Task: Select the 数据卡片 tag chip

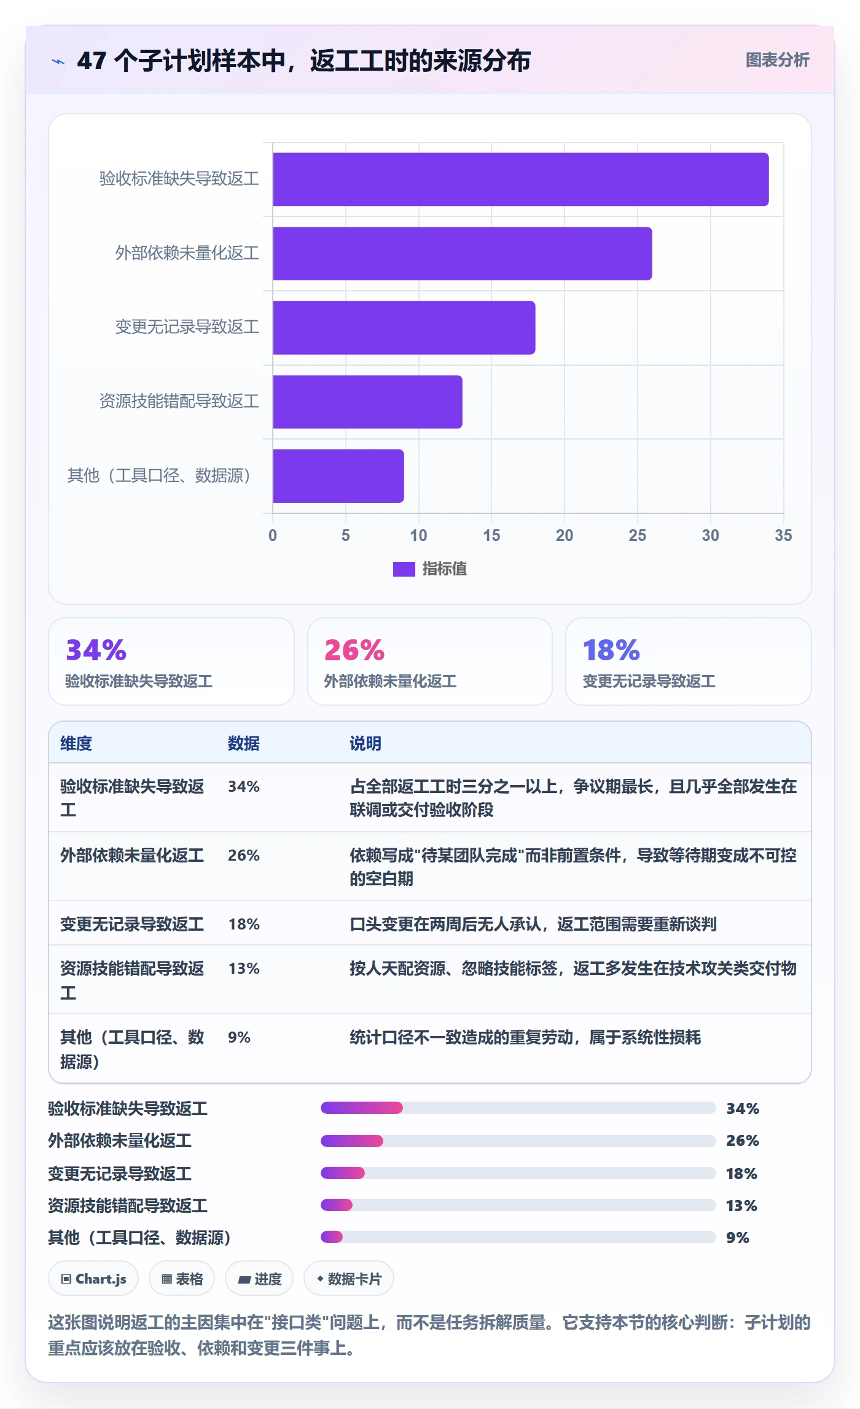Action: click(349, 1279)
